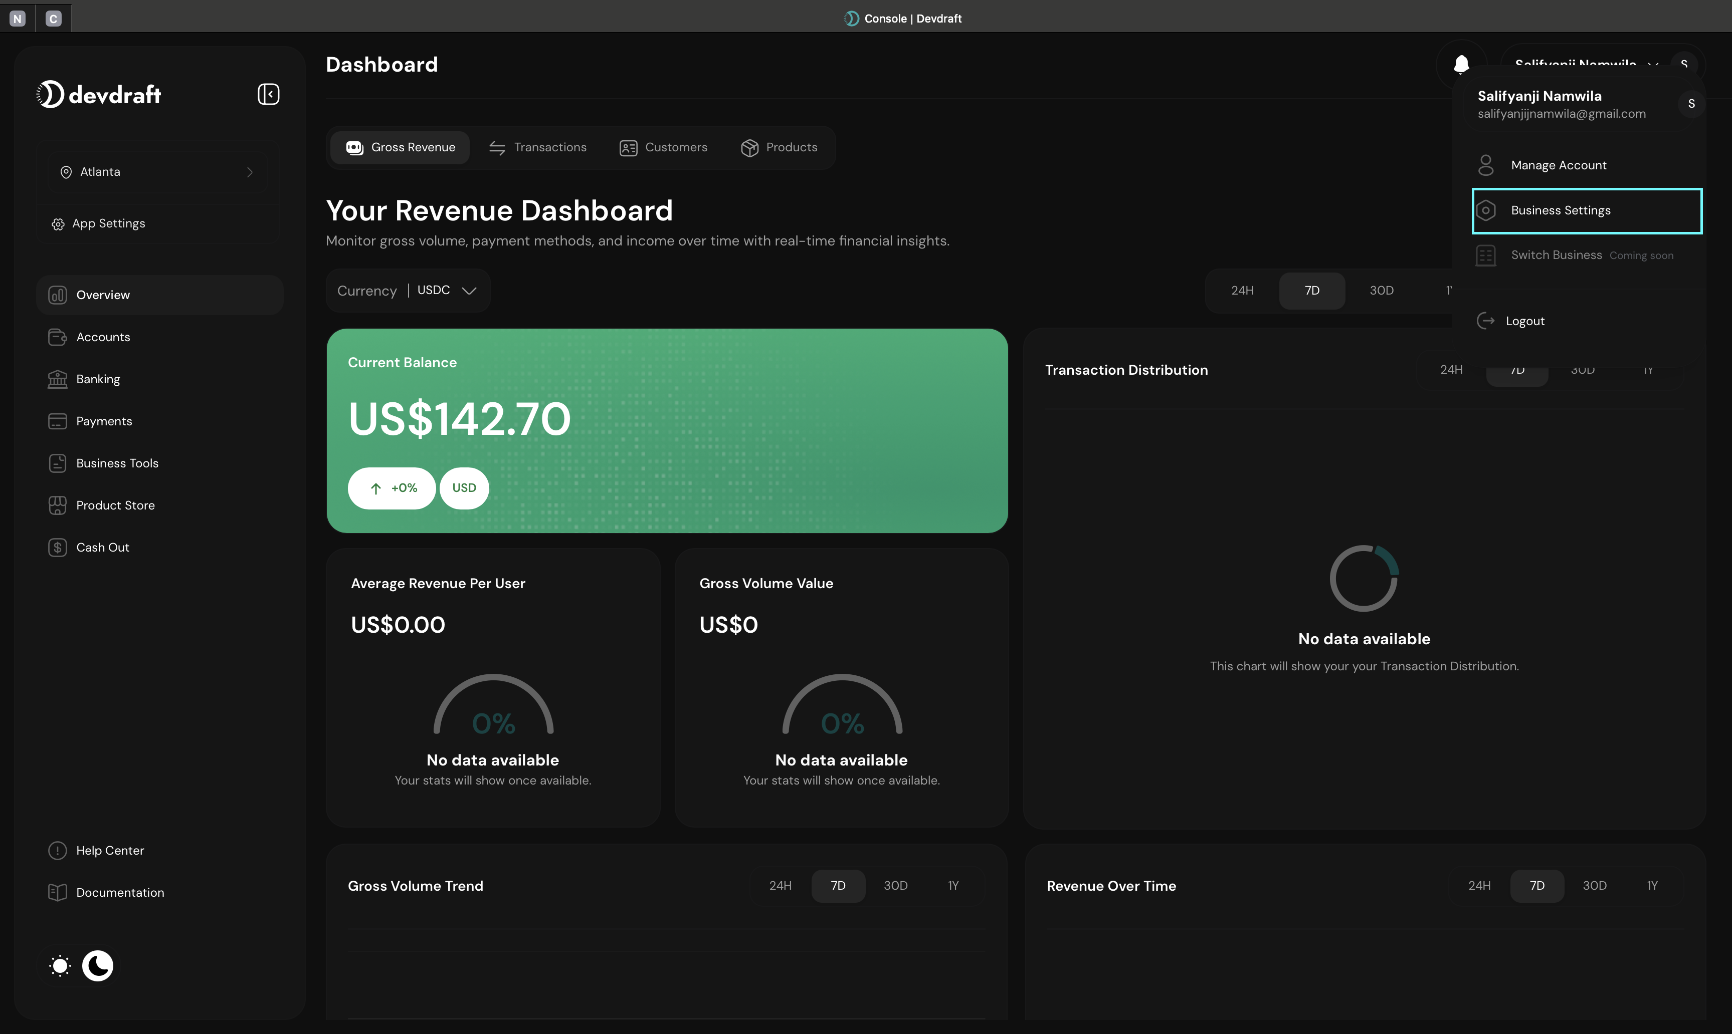Screen dimensions: 1732x1034
Task: Click Logout in the profile menu
Action: 1525,321
